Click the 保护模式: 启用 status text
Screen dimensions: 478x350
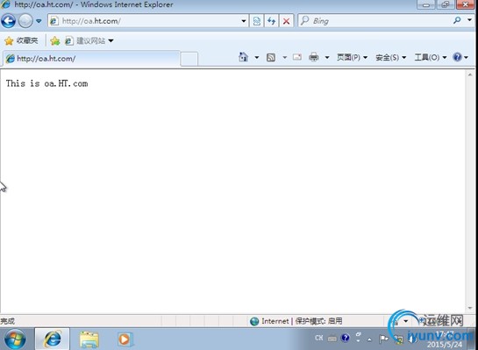[x=318, y=321]
